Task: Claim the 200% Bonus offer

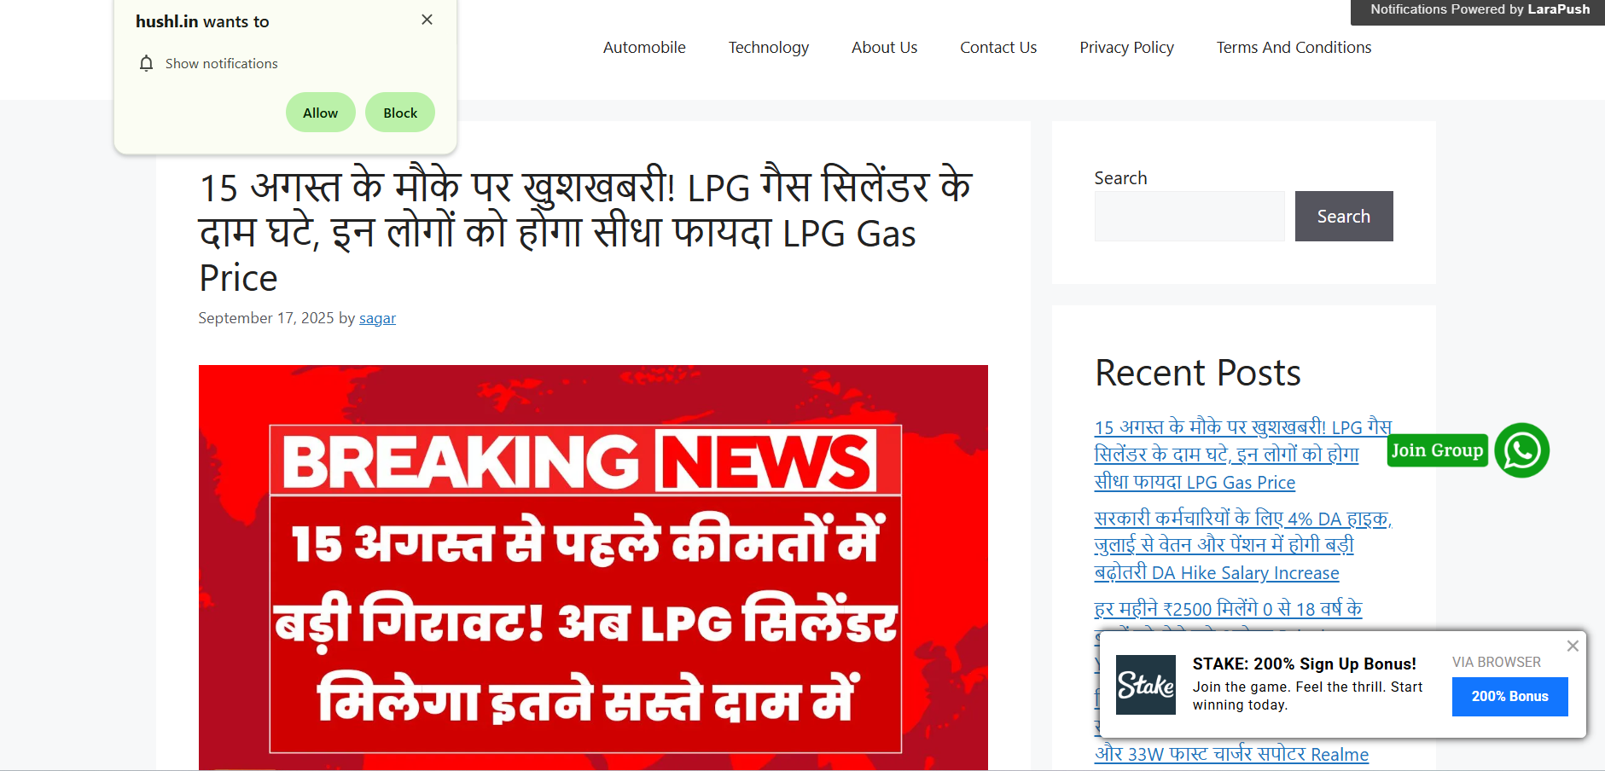Action: [1510, 697]
